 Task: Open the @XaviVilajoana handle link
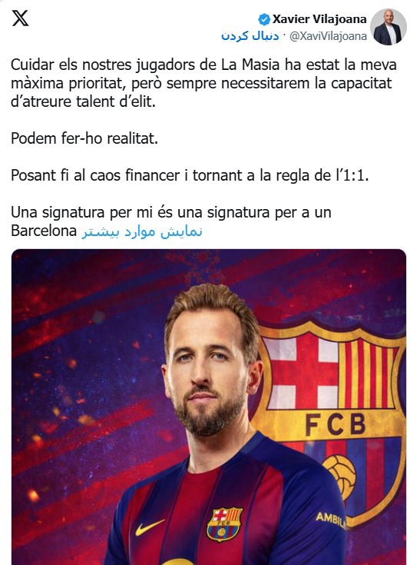coord(328,36)
